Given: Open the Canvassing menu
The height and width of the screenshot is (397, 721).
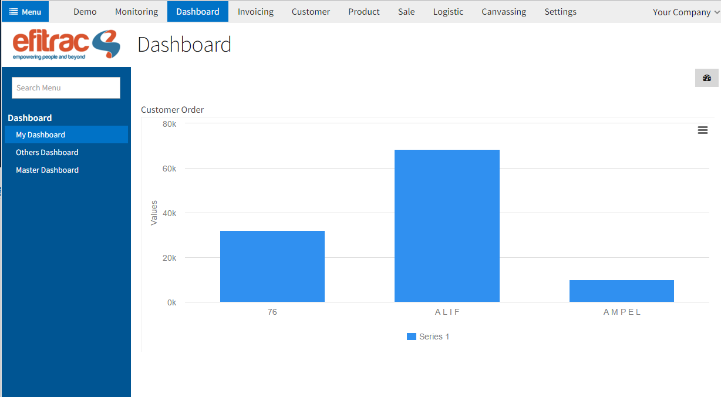Looking at the screenshot, I should (x=504, y=12).
